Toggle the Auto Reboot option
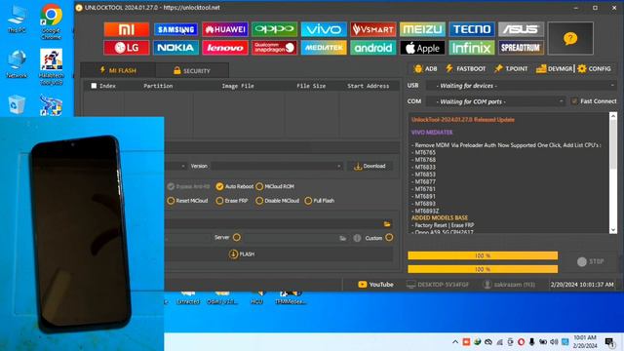 click(219, 186)
